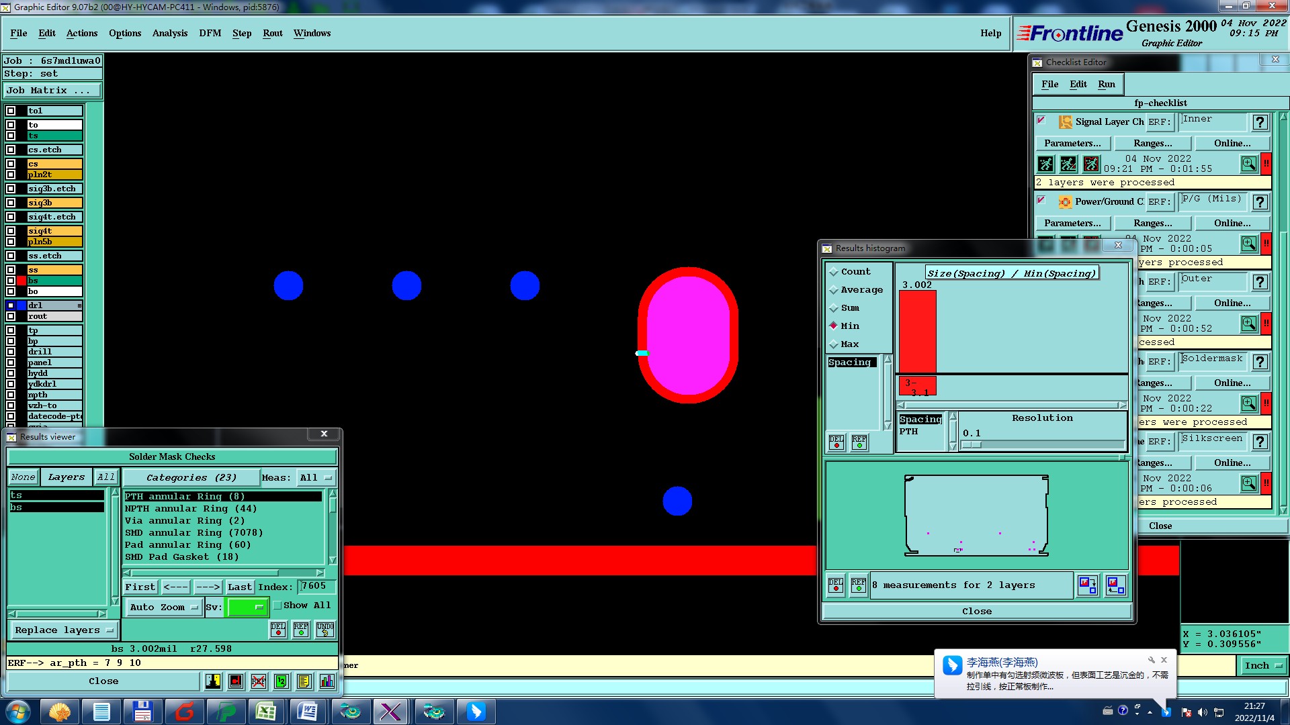Toggle visibility box of the drl layer

coord(11,305)
